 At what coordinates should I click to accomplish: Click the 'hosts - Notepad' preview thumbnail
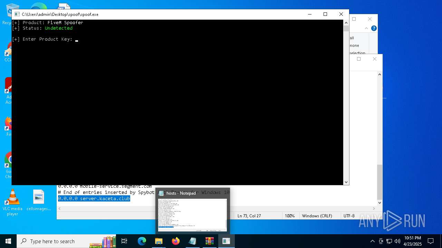(192, 214)
